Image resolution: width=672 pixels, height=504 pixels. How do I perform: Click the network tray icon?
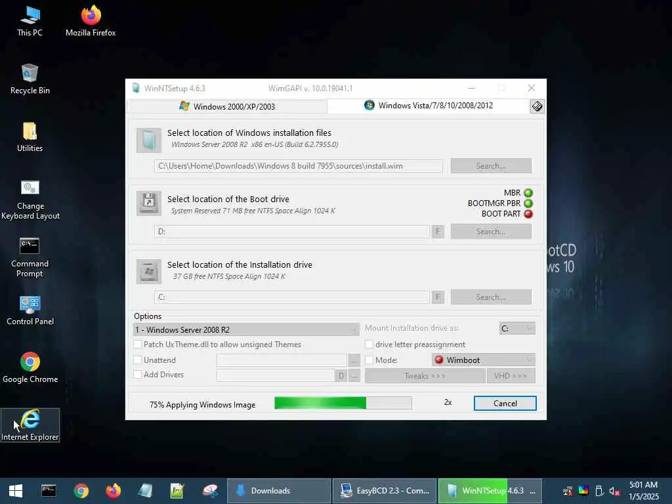pyautogui.click(x=568, y=491)
